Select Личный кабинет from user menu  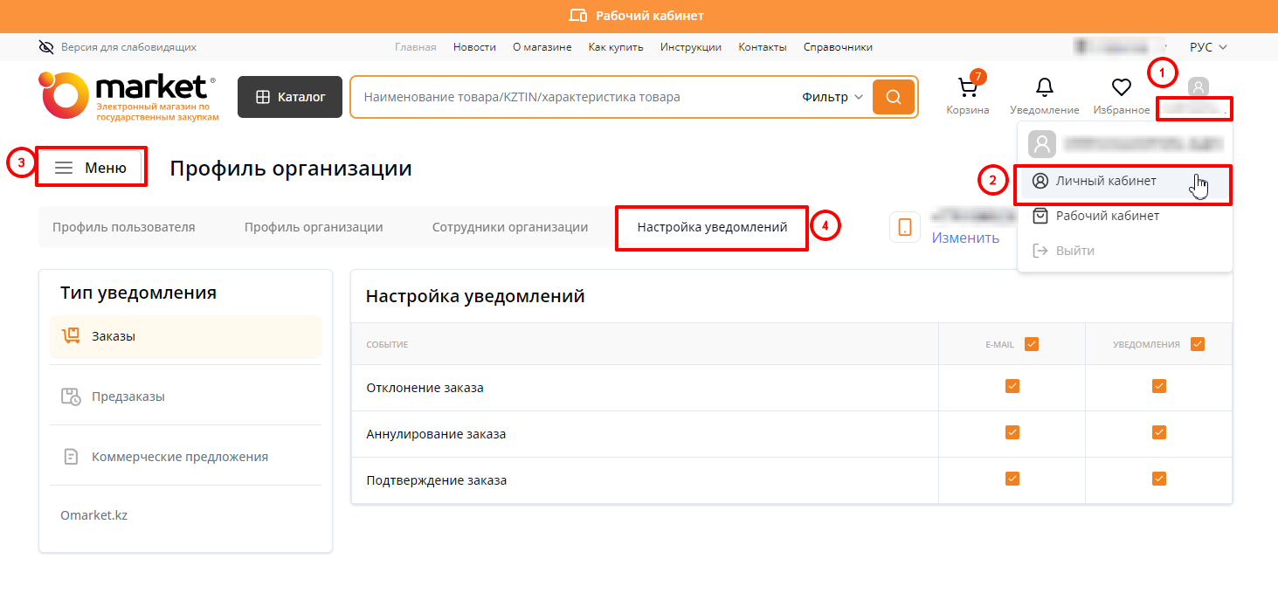(x=1105, y=181)
